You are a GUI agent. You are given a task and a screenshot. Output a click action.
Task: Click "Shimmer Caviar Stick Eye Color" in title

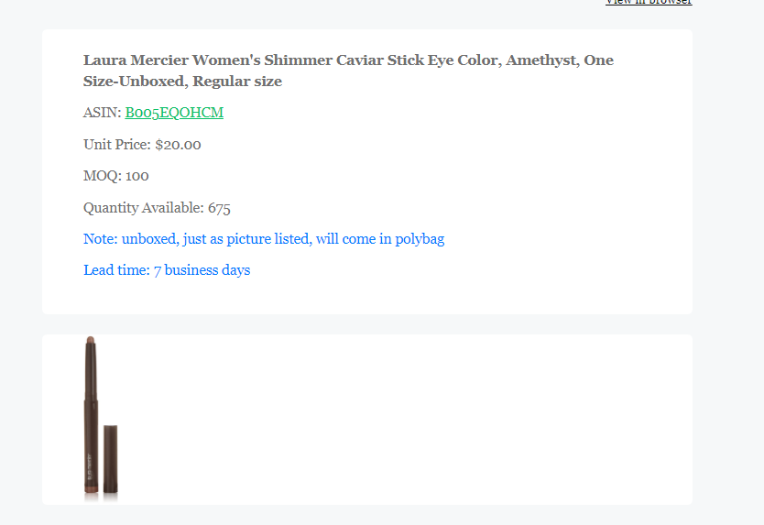(383, 60)
